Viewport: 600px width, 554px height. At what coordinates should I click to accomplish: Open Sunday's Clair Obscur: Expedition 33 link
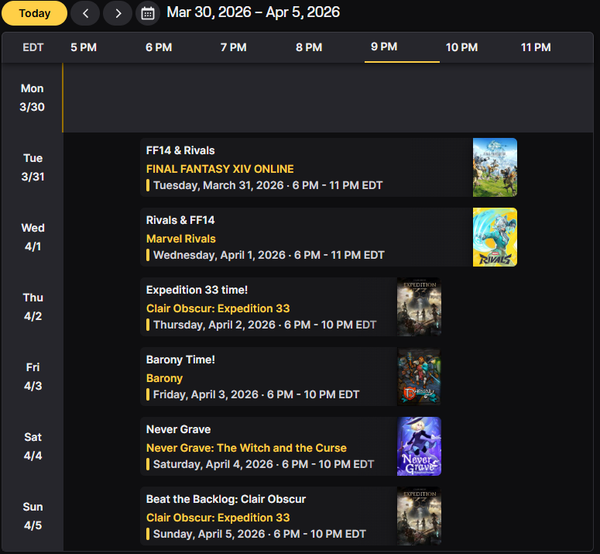point(218,518)
